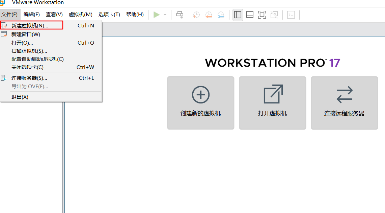This screenshot has width=385, height=213.
Task: Click the VMware Workstation title bar logo
Action: click(2, 2)
